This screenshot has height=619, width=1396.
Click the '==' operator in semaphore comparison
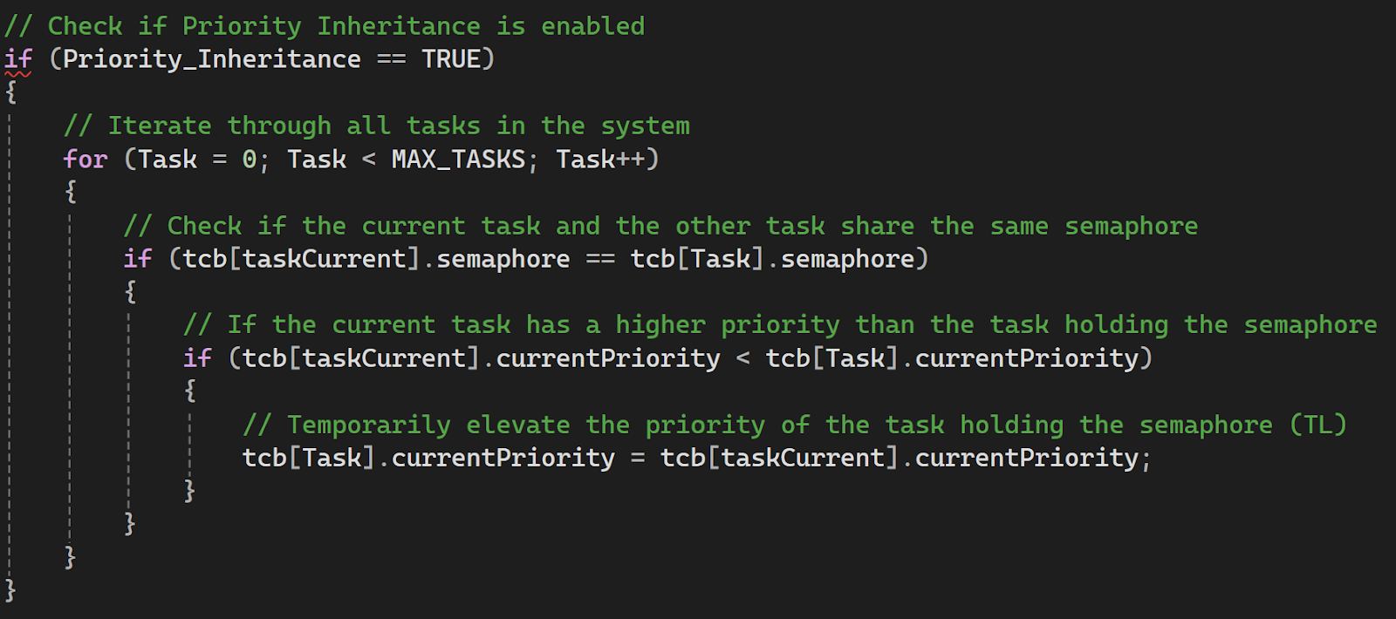(600, 259)
